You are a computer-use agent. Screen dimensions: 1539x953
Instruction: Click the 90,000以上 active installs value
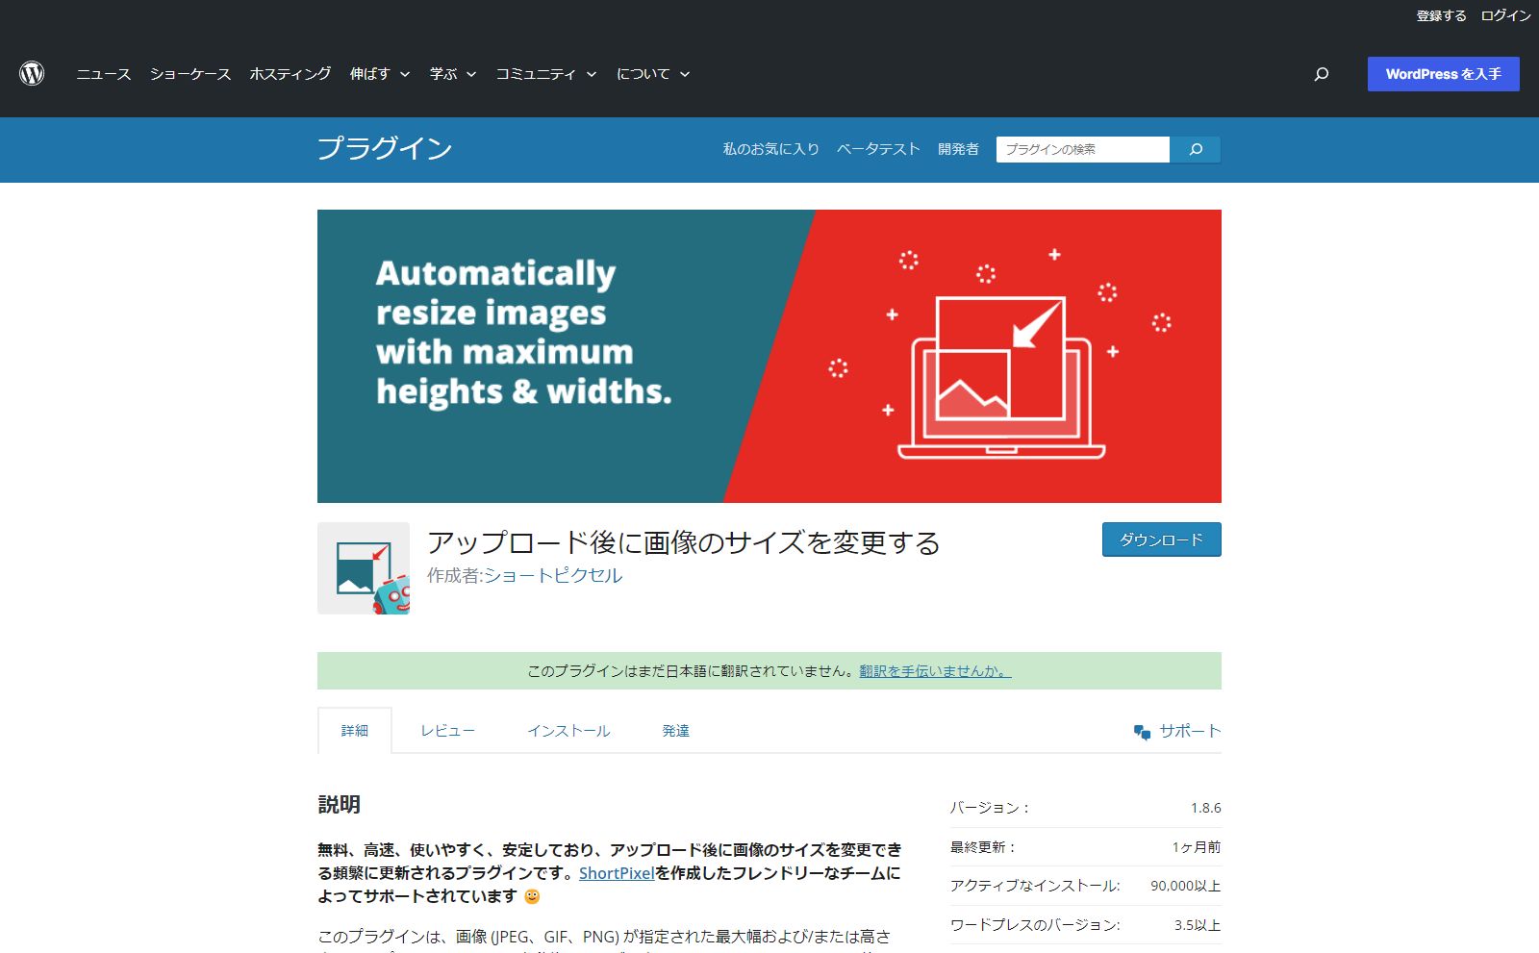coord(1185,886)
